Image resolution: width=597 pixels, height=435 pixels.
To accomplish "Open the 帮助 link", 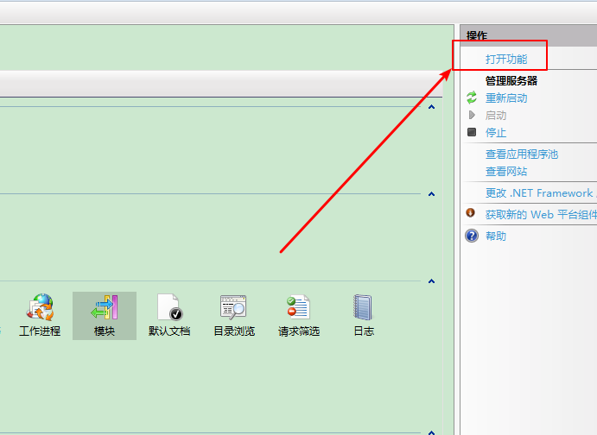I will coord(496,236).
